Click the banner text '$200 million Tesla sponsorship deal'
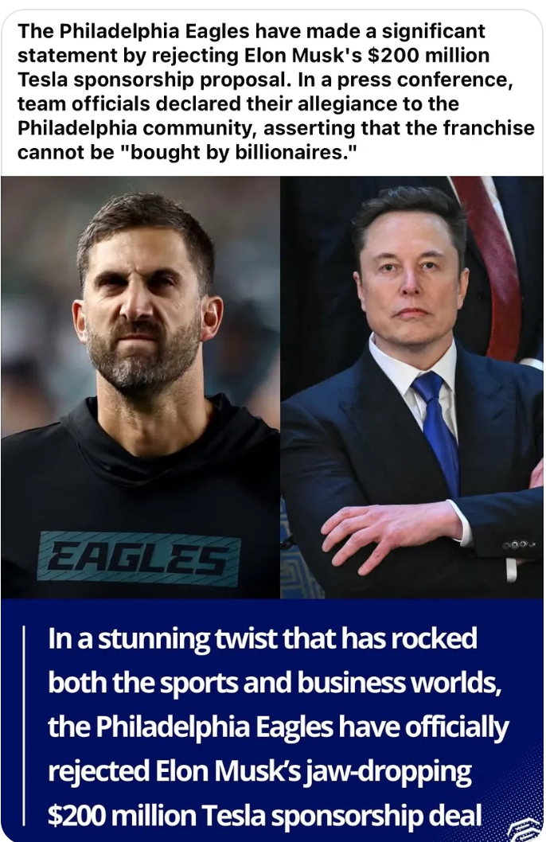 265,815
